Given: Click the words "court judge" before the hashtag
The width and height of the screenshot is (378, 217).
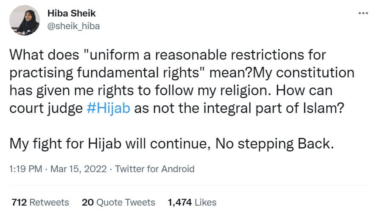Looking at the screenshot, I should (x=45, y=108).
